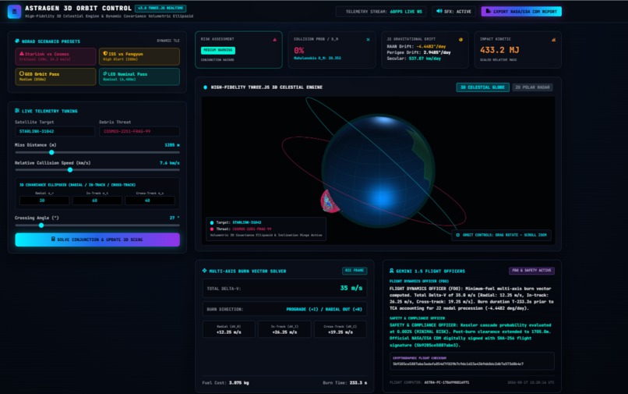The height and width of the screenshot is (394, 628).
Task: Click the Burn Time 233.3 s value
Action: 358,383
